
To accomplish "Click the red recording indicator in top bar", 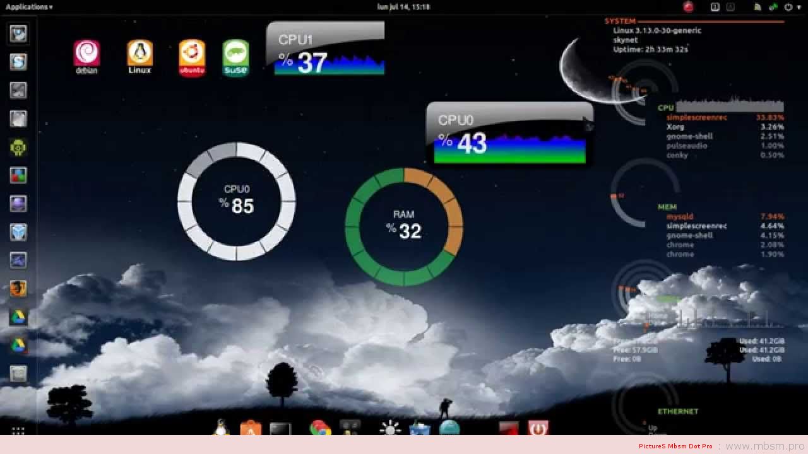I will pos(688,7).
